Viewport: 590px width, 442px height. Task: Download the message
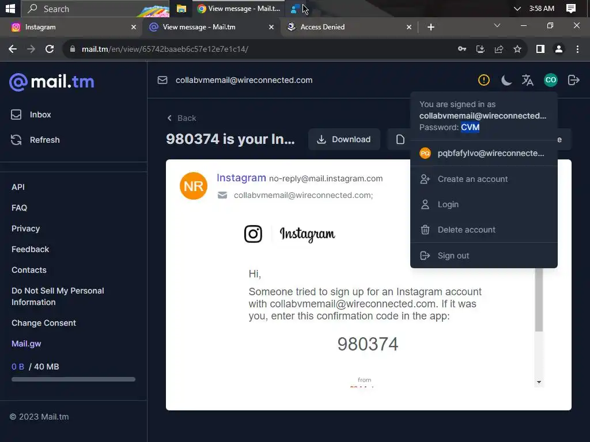[344, 139]
